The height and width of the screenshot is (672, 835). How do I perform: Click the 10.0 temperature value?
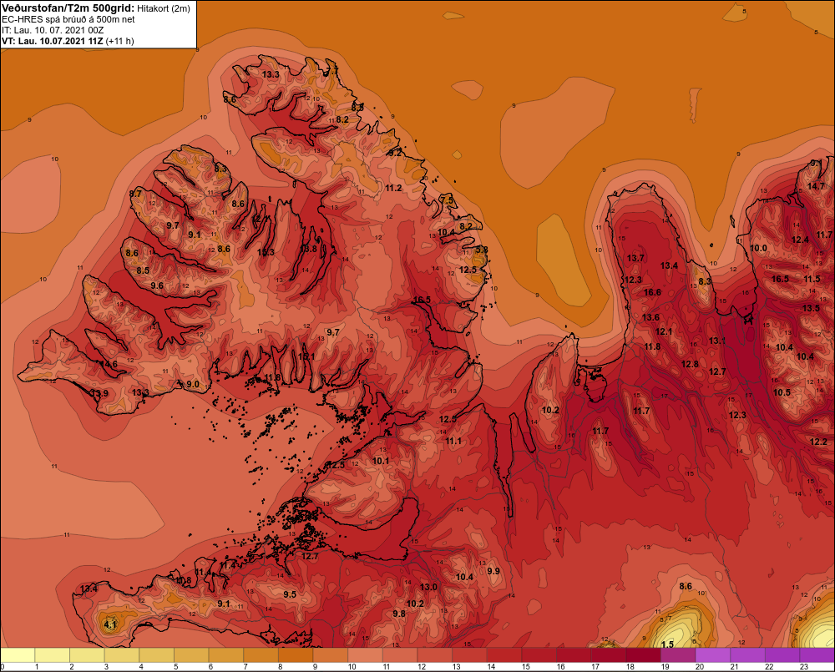point(758,248)
